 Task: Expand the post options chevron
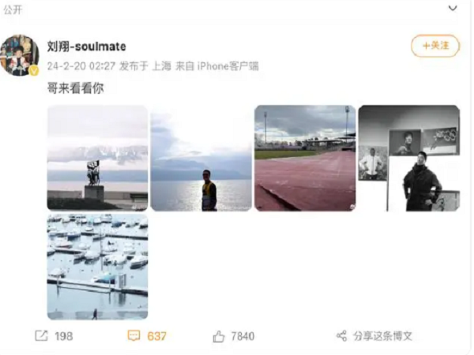452,8
